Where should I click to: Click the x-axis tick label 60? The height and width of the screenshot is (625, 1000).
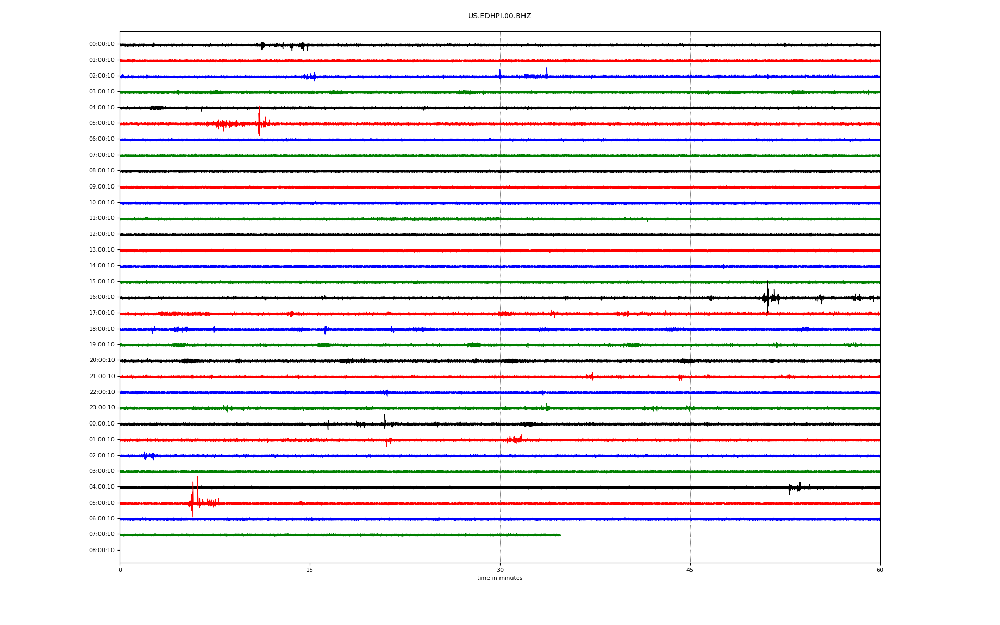coord(880,570)
